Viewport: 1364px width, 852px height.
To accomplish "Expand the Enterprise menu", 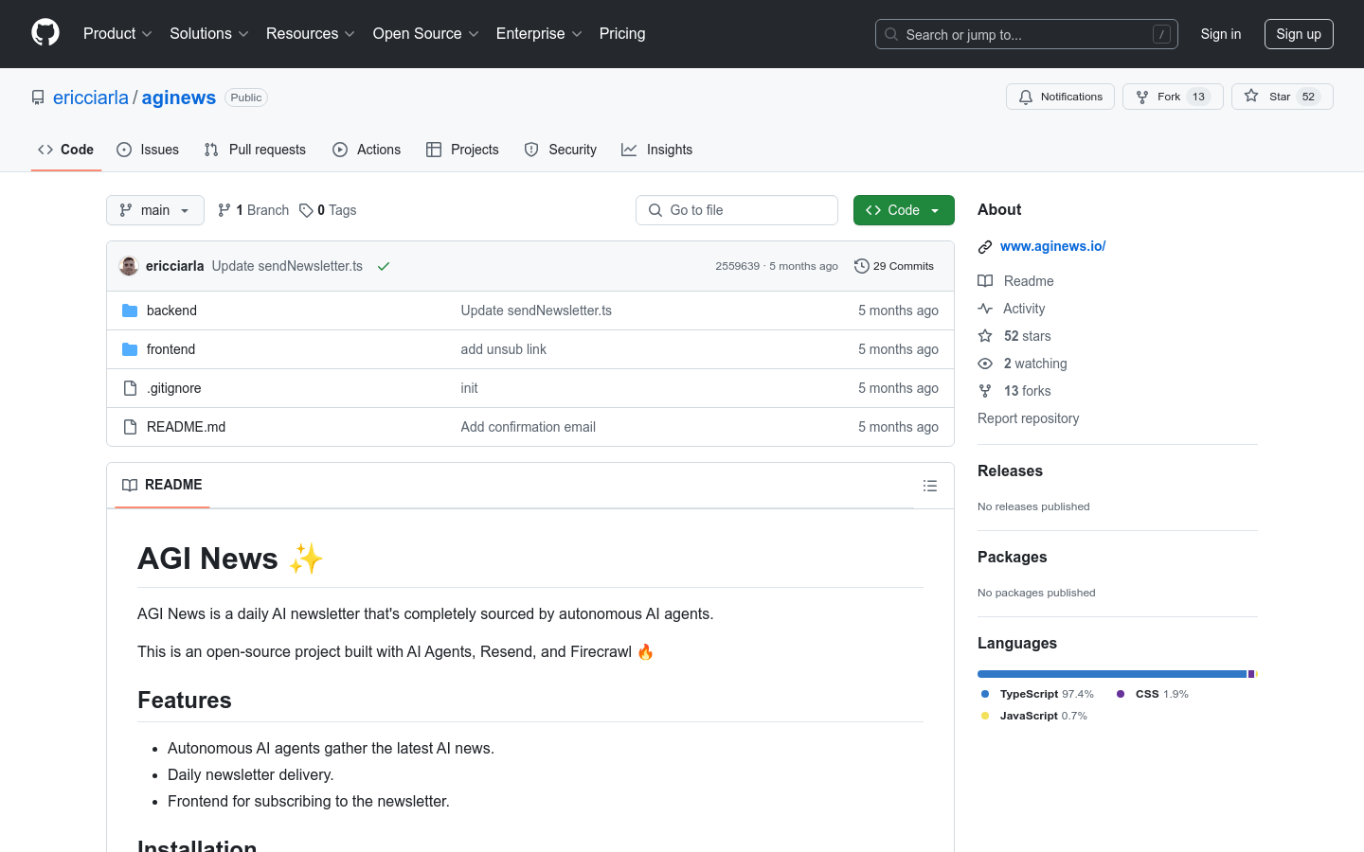I will point(539,33).
